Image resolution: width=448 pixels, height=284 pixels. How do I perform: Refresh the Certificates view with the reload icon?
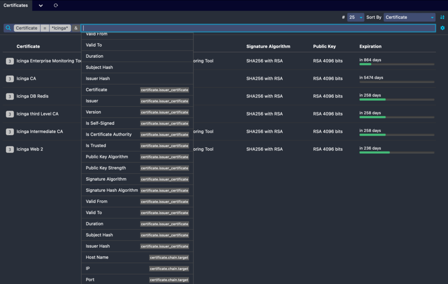coord(56,6)
